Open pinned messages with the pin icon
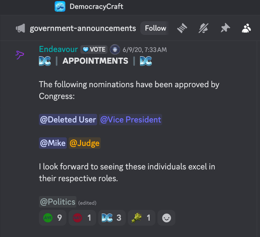Screen dimensions: 260x237 225,28
